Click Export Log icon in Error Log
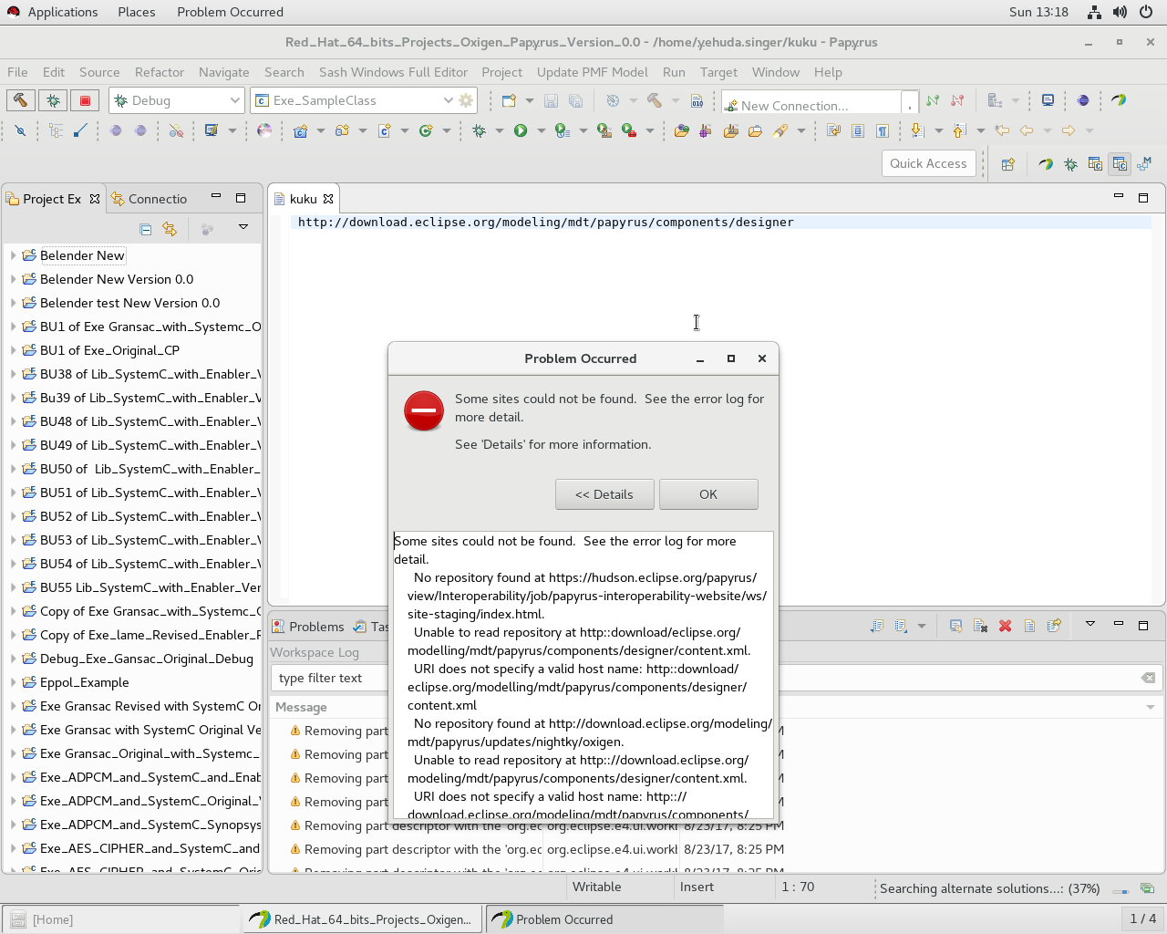The image size is (1167, 934). pos(877,626)
